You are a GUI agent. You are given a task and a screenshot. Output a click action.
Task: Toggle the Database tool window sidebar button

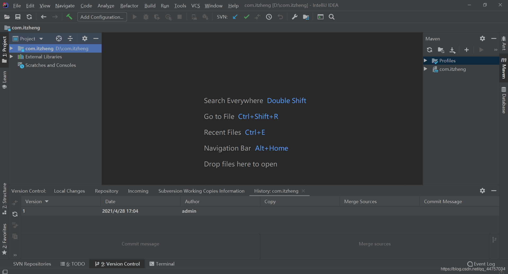(504, 100)
